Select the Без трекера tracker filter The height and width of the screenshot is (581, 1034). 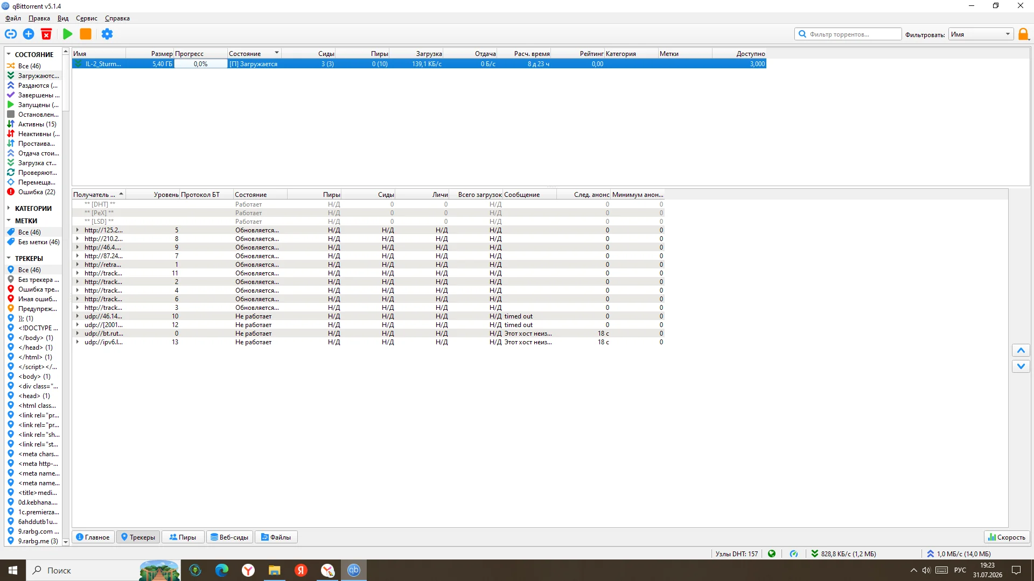[x=33, y=280]
